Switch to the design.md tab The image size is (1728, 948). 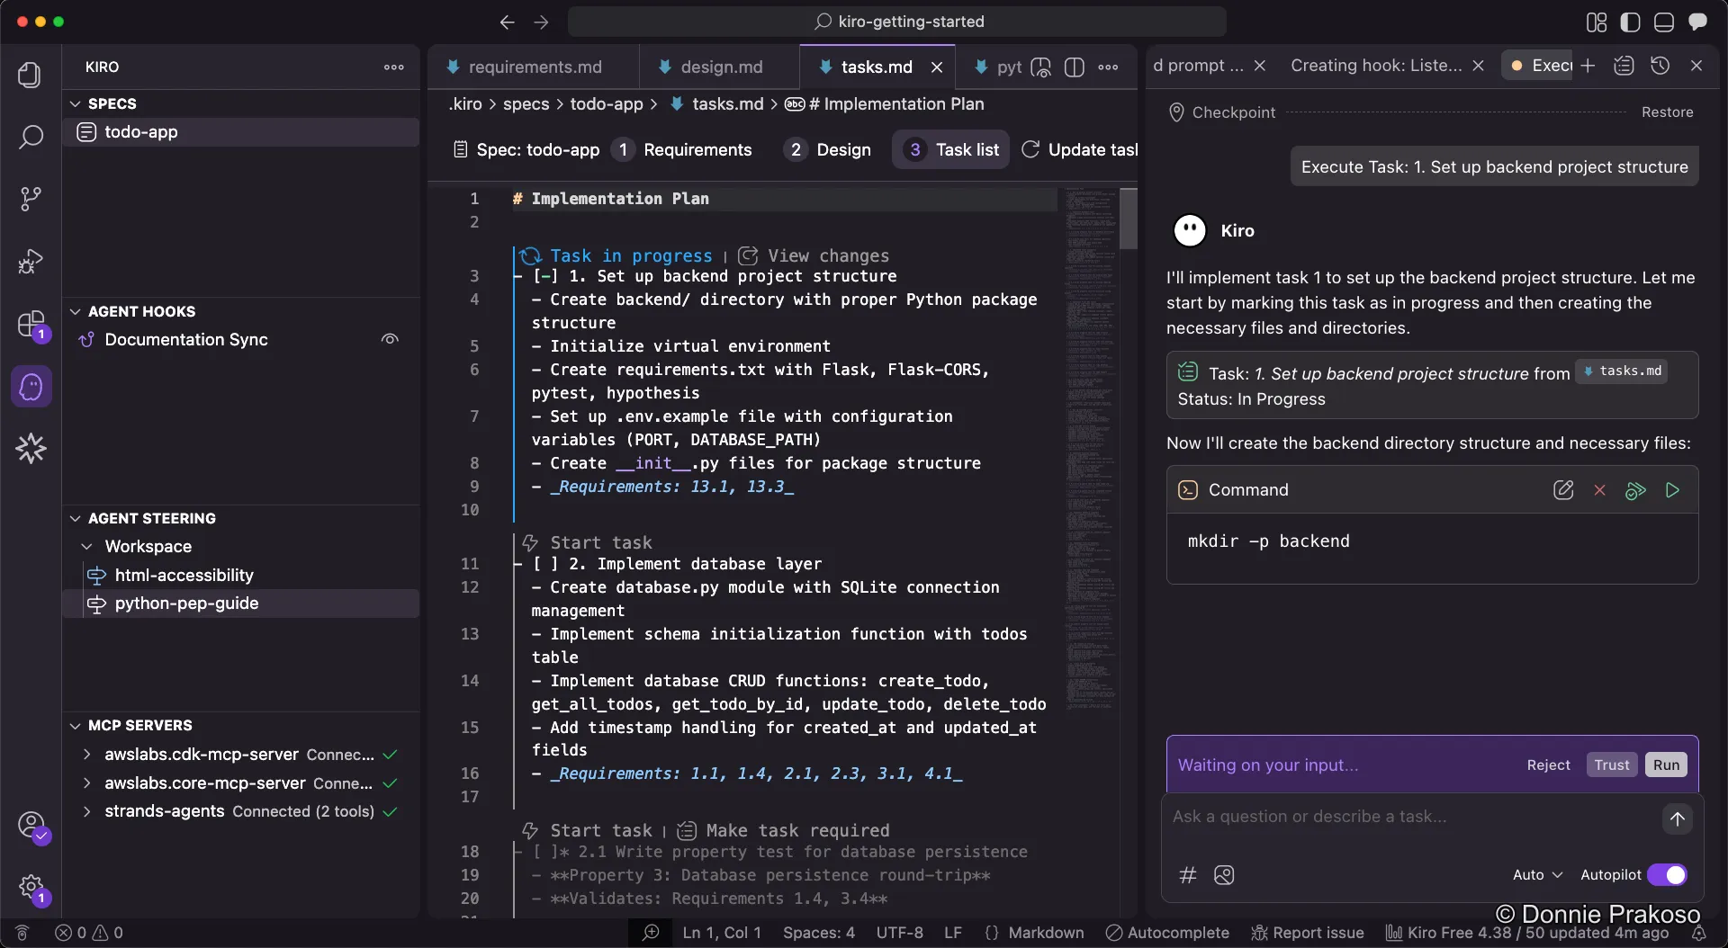pos(720,67)
